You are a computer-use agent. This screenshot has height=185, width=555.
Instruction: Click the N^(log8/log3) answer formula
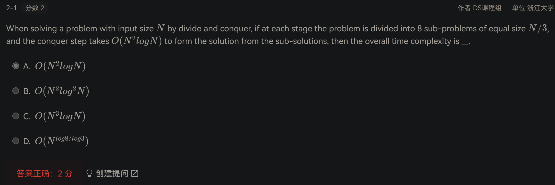(x=62, y=141)
